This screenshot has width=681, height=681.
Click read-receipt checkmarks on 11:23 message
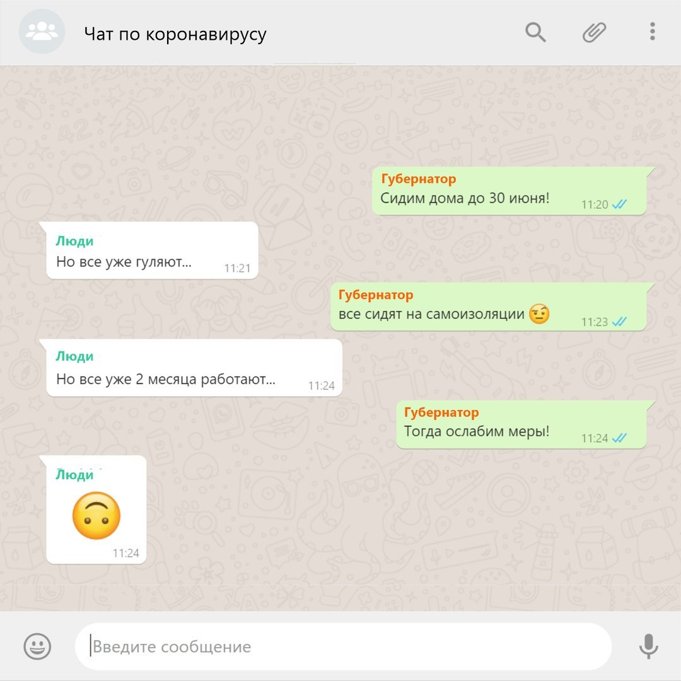tap(619, 322)
